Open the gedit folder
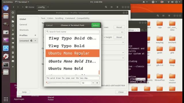184x103 pixels. 160,50
